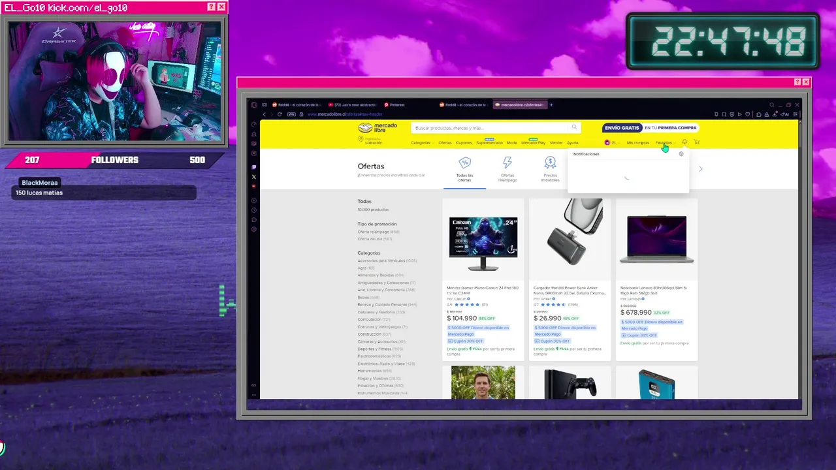Image resolution: width=836 pixels, height=470 pixels.
Task: Click help question mark on browser frame window
Action: (x=797, y=82)
